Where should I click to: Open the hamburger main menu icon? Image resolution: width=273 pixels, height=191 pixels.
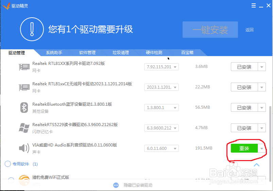coord(254,5)
